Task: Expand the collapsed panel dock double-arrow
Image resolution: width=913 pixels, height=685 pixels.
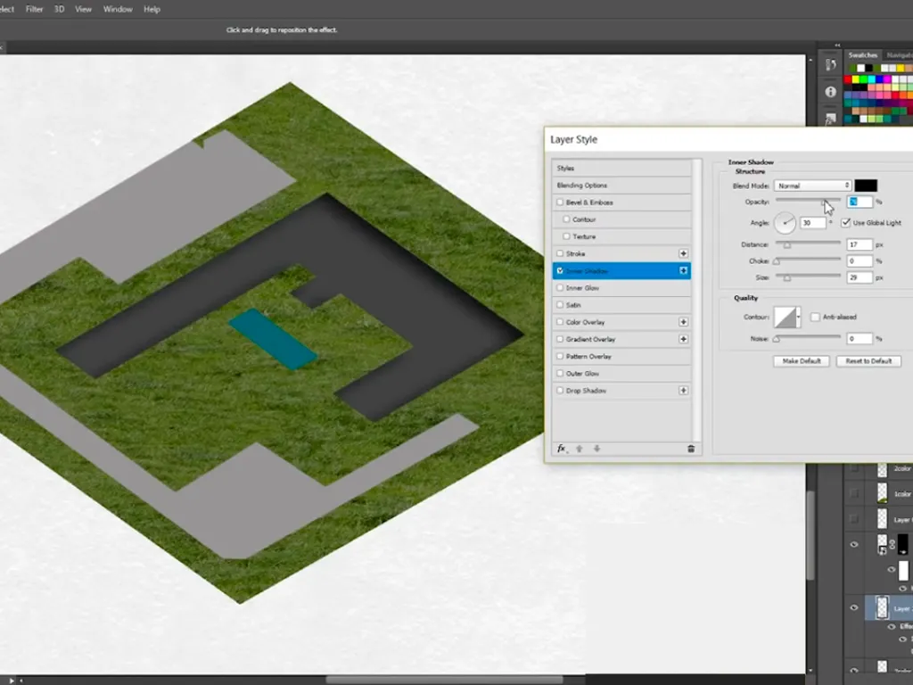Action: 837,45
